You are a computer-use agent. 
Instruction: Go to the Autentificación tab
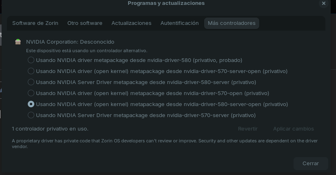tap(180, 23)
